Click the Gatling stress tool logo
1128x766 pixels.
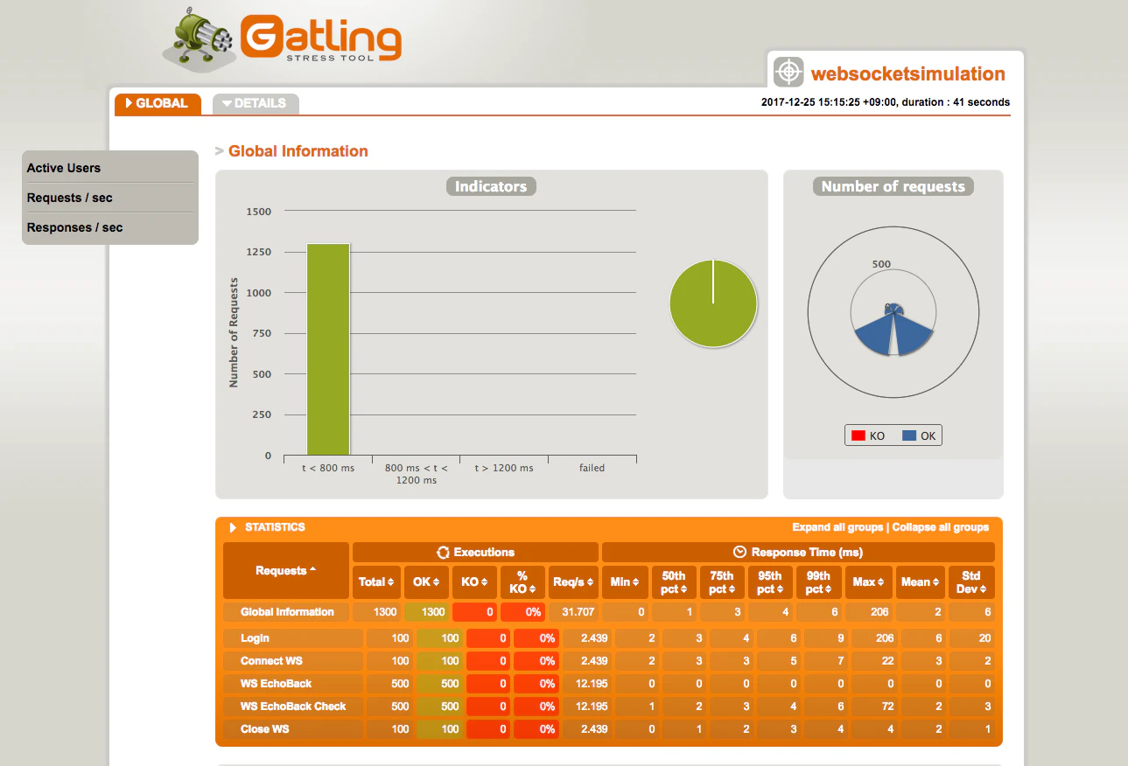point(283,38)
